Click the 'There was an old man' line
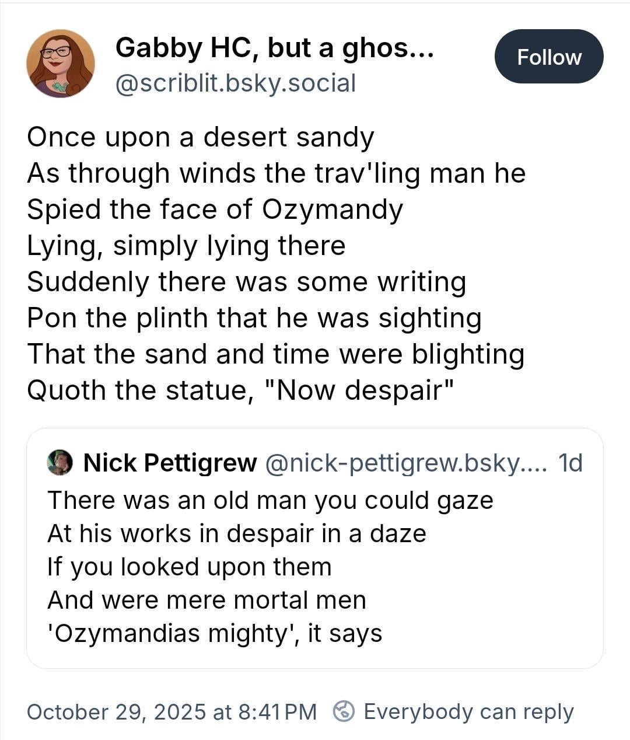 (270, 500)
